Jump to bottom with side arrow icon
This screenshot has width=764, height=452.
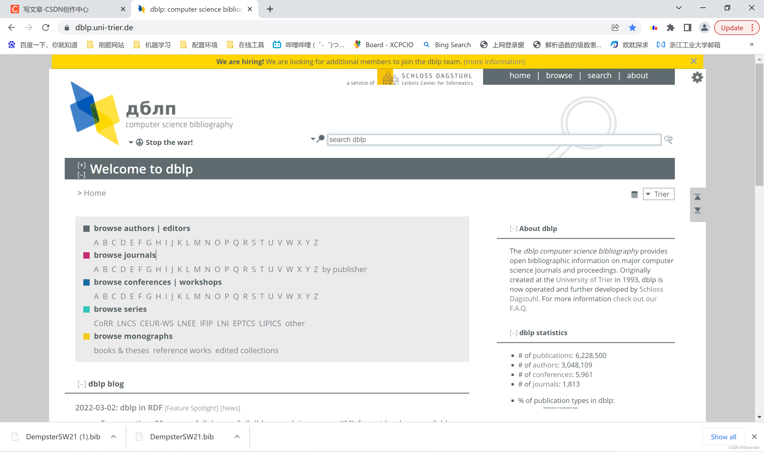tap(697, 210)
